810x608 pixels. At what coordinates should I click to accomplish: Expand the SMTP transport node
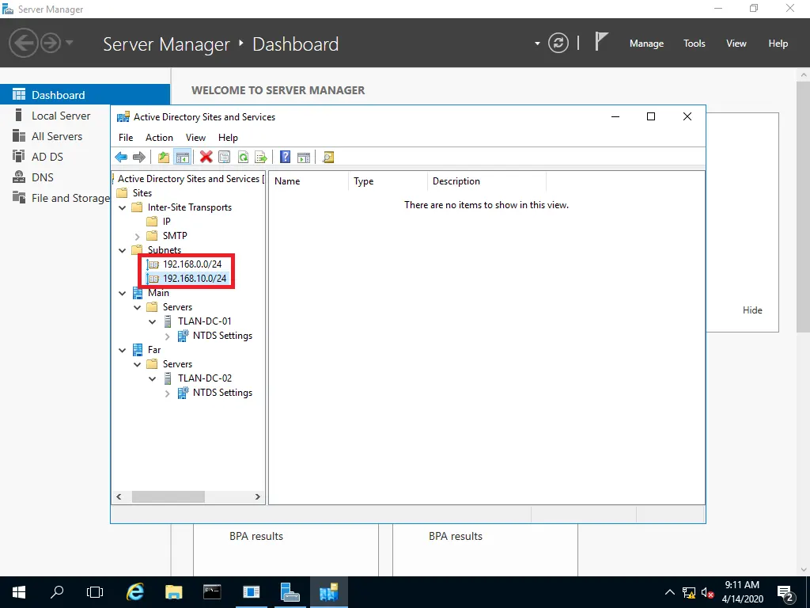pyautogui.click(x=138, y=236)
